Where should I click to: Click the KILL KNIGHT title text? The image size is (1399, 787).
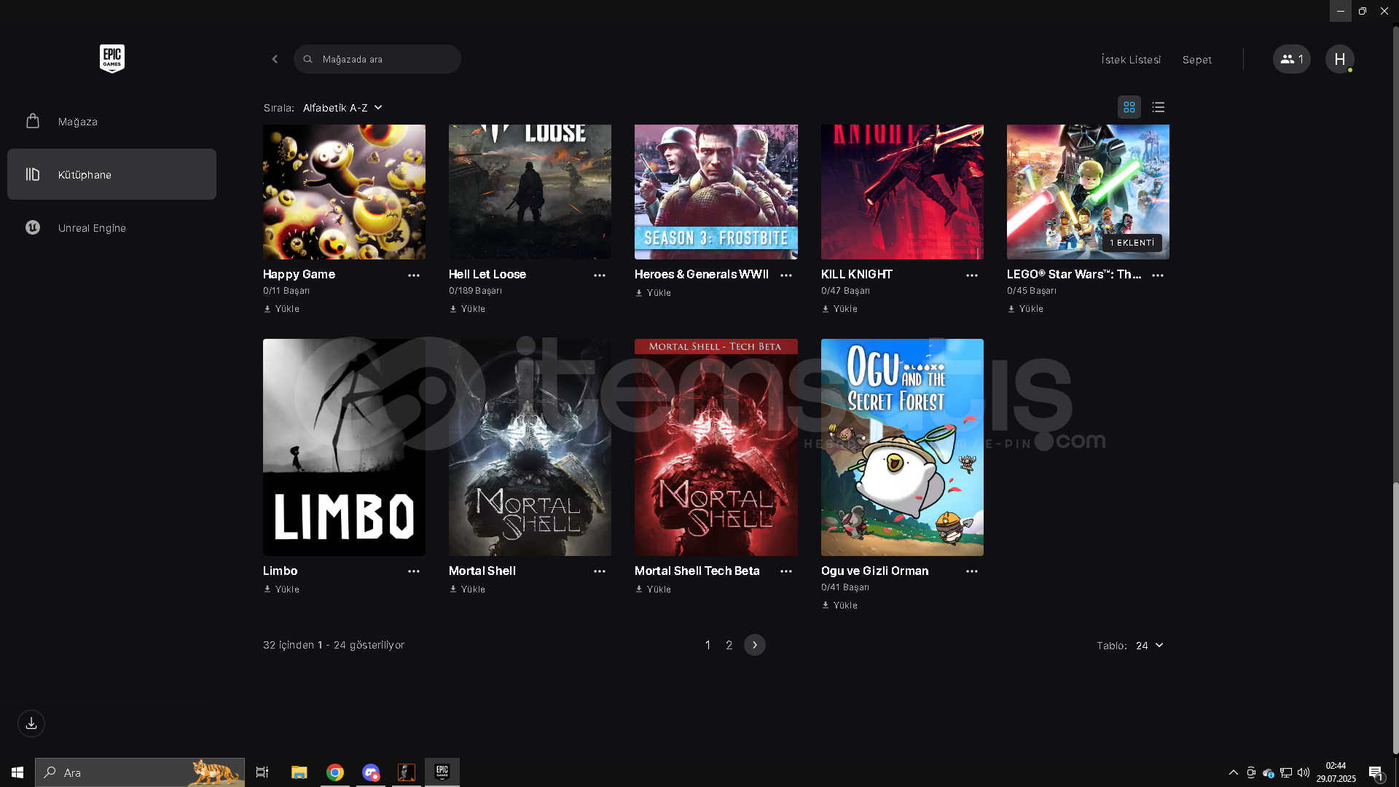coord(857,275)
